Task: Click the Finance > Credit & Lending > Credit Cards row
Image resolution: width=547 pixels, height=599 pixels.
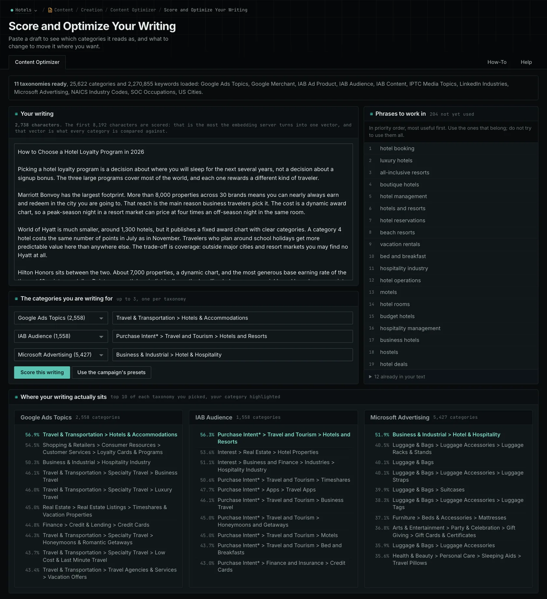Action: (101, 525)
